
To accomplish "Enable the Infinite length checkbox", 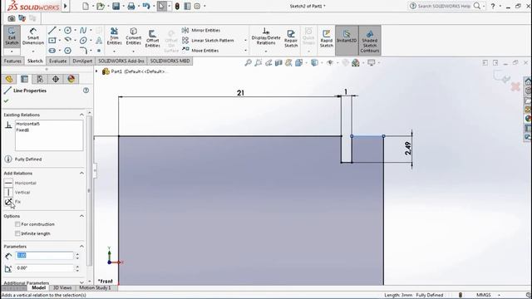I will click(x=17, y=233).
